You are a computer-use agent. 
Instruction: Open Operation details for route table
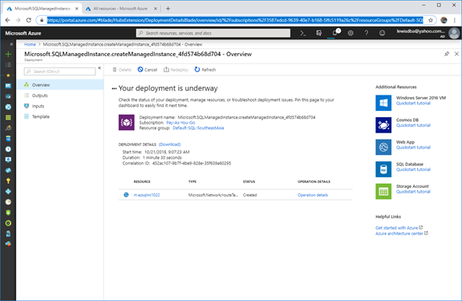tap(313, 195)
